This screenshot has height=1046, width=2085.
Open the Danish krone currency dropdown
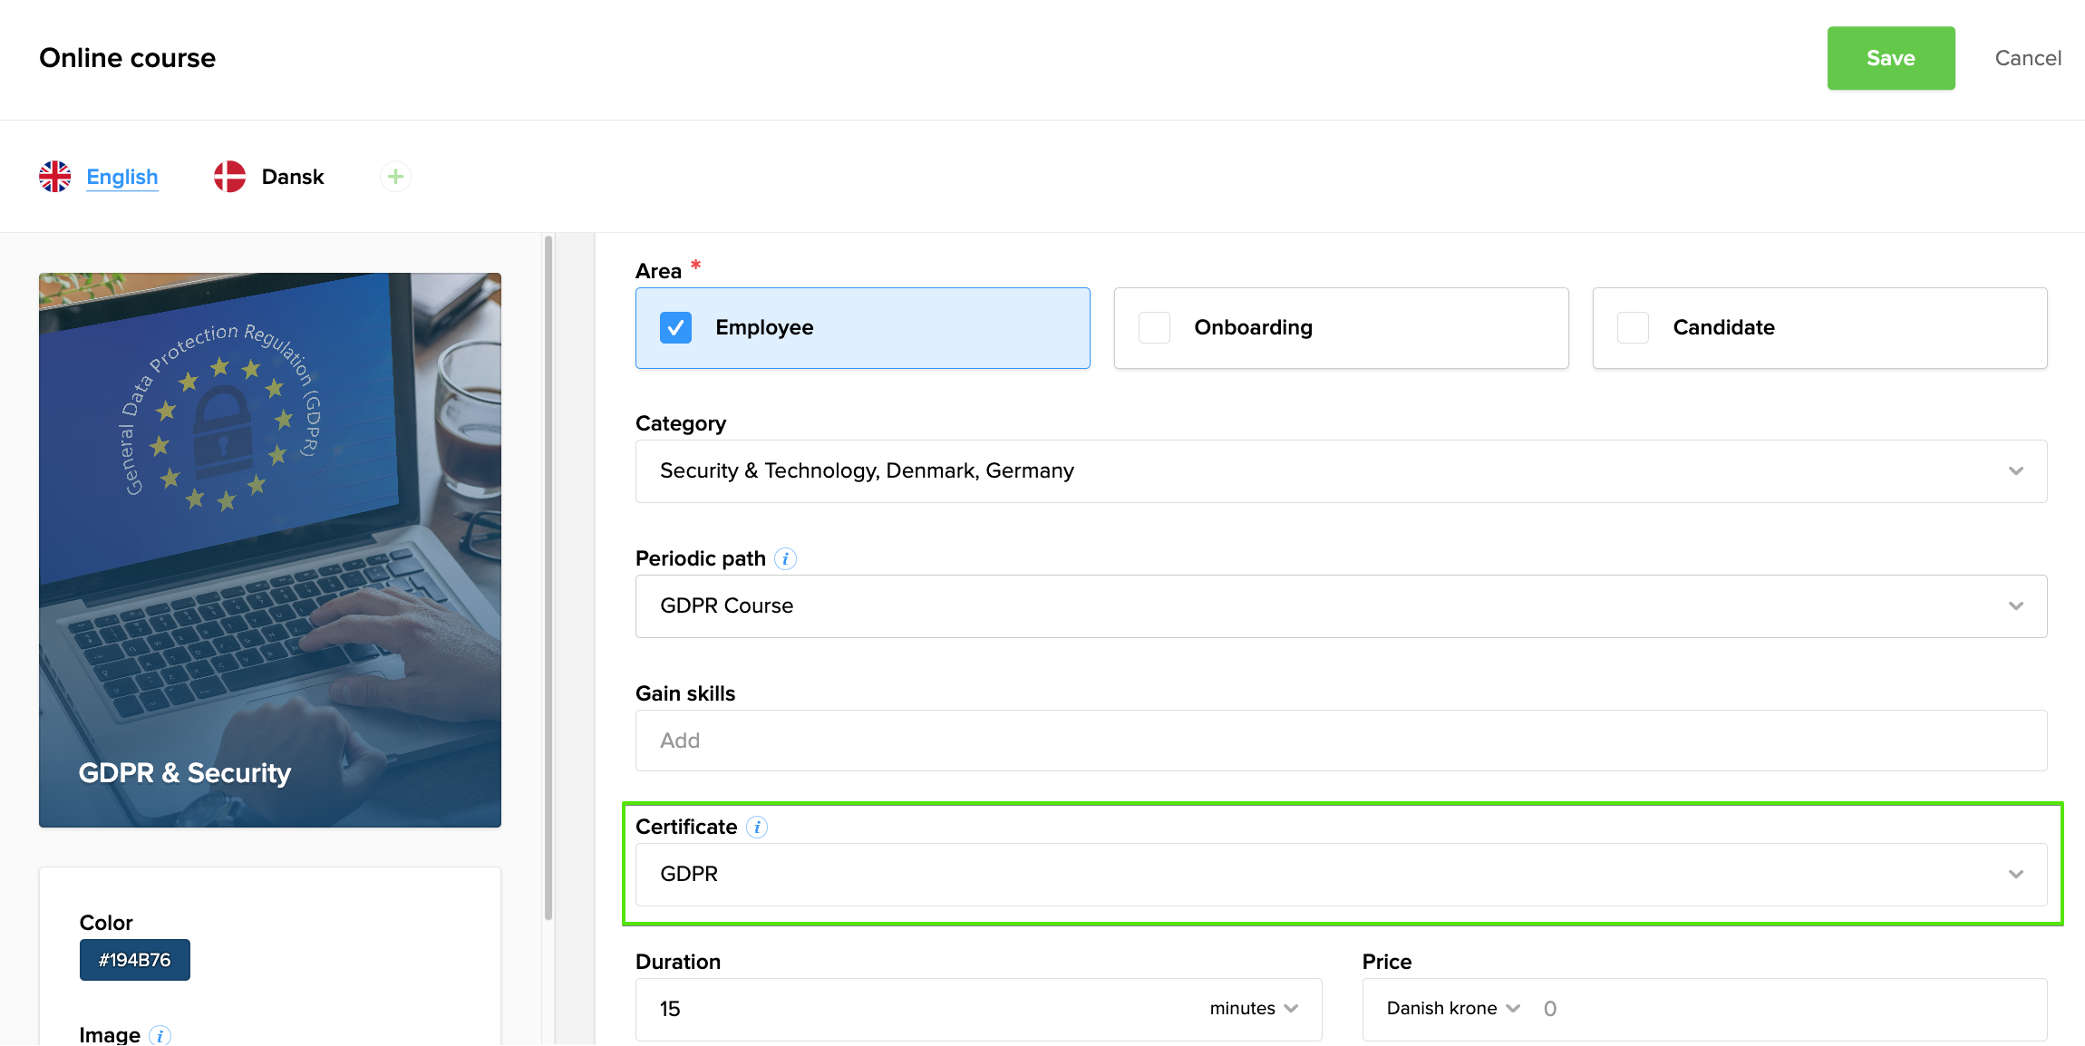(1452, 1009)
